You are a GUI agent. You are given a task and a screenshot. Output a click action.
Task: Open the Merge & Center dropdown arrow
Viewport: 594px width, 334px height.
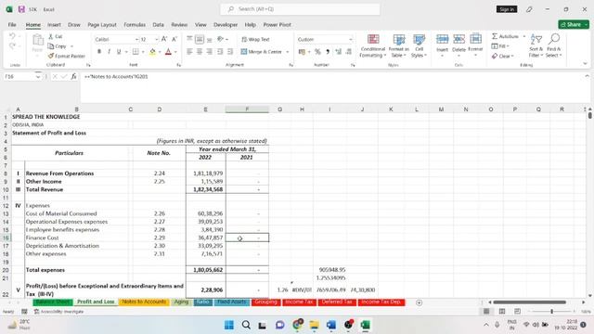pyautogui.click(x=288, y=52)
